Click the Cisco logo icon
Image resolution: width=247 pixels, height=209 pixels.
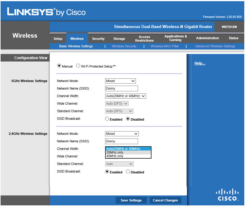pos(227,195)
